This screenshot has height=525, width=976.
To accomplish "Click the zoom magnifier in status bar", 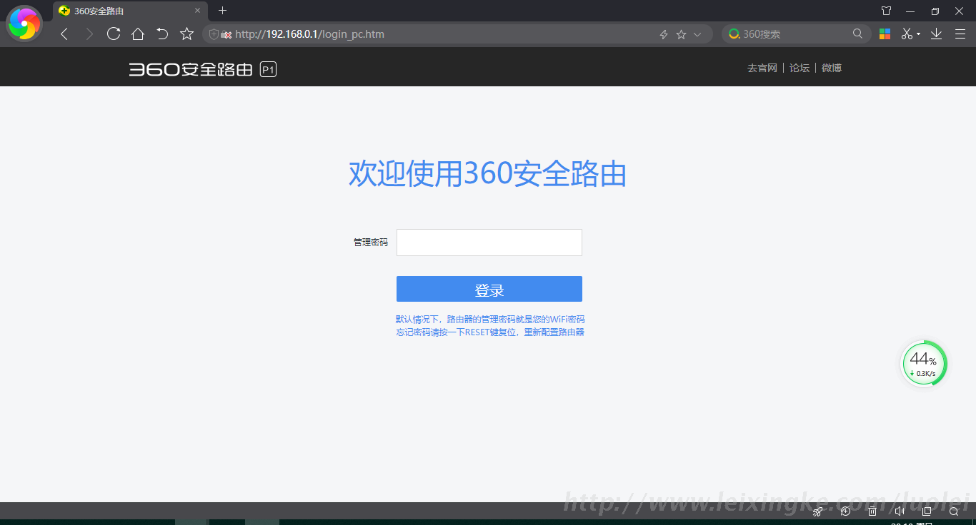I will click(954, 511).
